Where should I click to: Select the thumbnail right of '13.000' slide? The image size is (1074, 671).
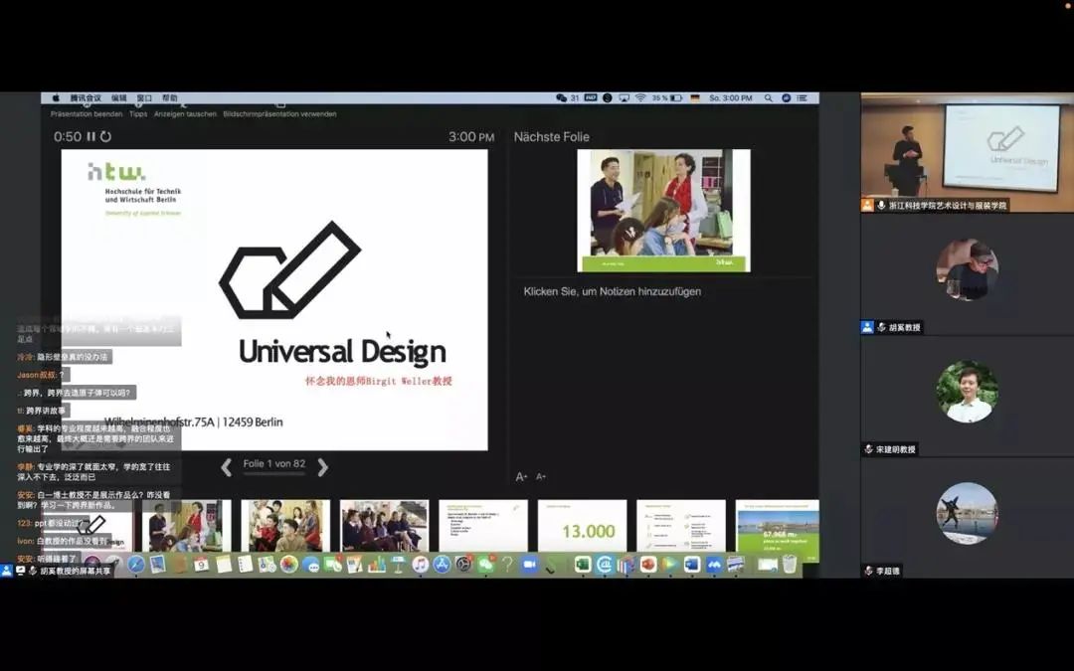[681, 526]
